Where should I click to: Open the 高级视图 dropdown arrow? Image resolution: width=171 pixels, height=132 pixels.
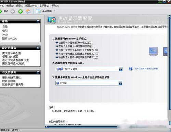click(55, 11)
